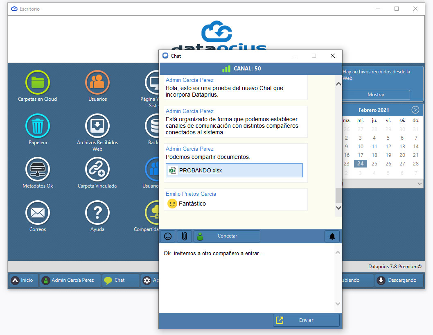Expand the dropdown below the calendar
This screenshot has height=335, width=433.
pyautogui.click(x=419, y=183)
